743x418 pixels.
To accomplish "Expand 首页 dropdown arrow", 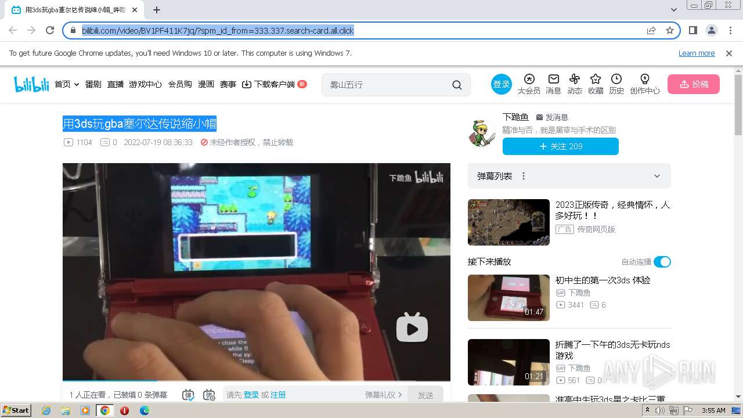I will [x=75, y=84].
